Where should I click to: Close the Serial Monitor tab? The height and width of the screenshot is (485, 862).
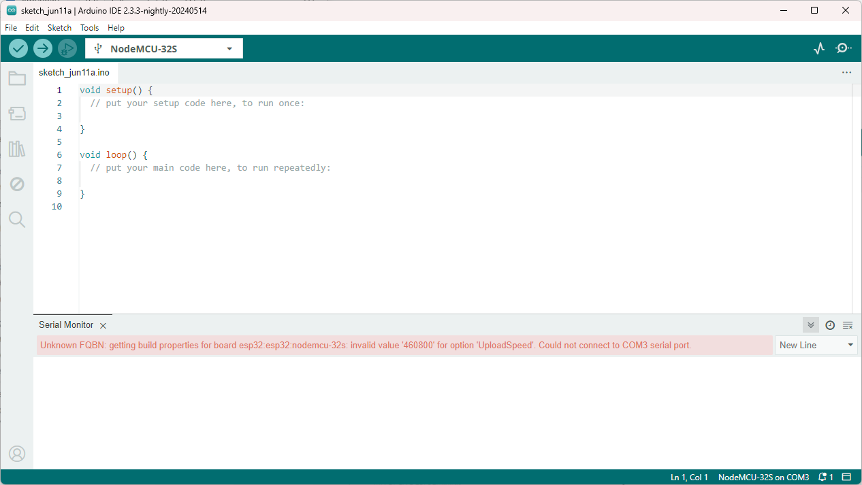coord(103,326)
